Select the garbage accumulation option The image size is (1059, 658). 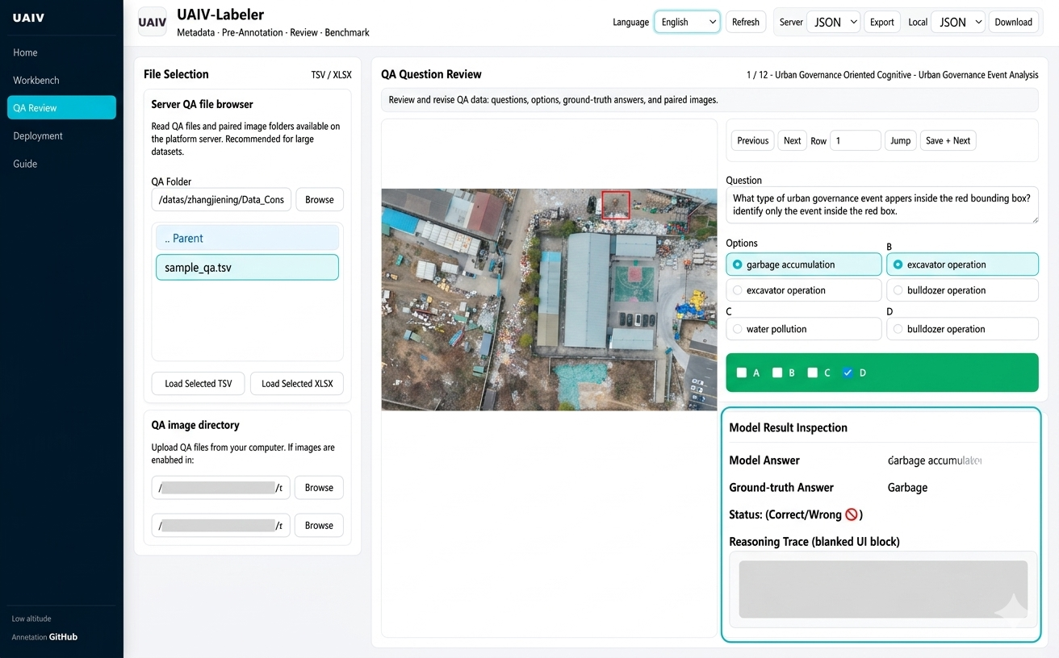pyautogui.click(x=804, y=264)
